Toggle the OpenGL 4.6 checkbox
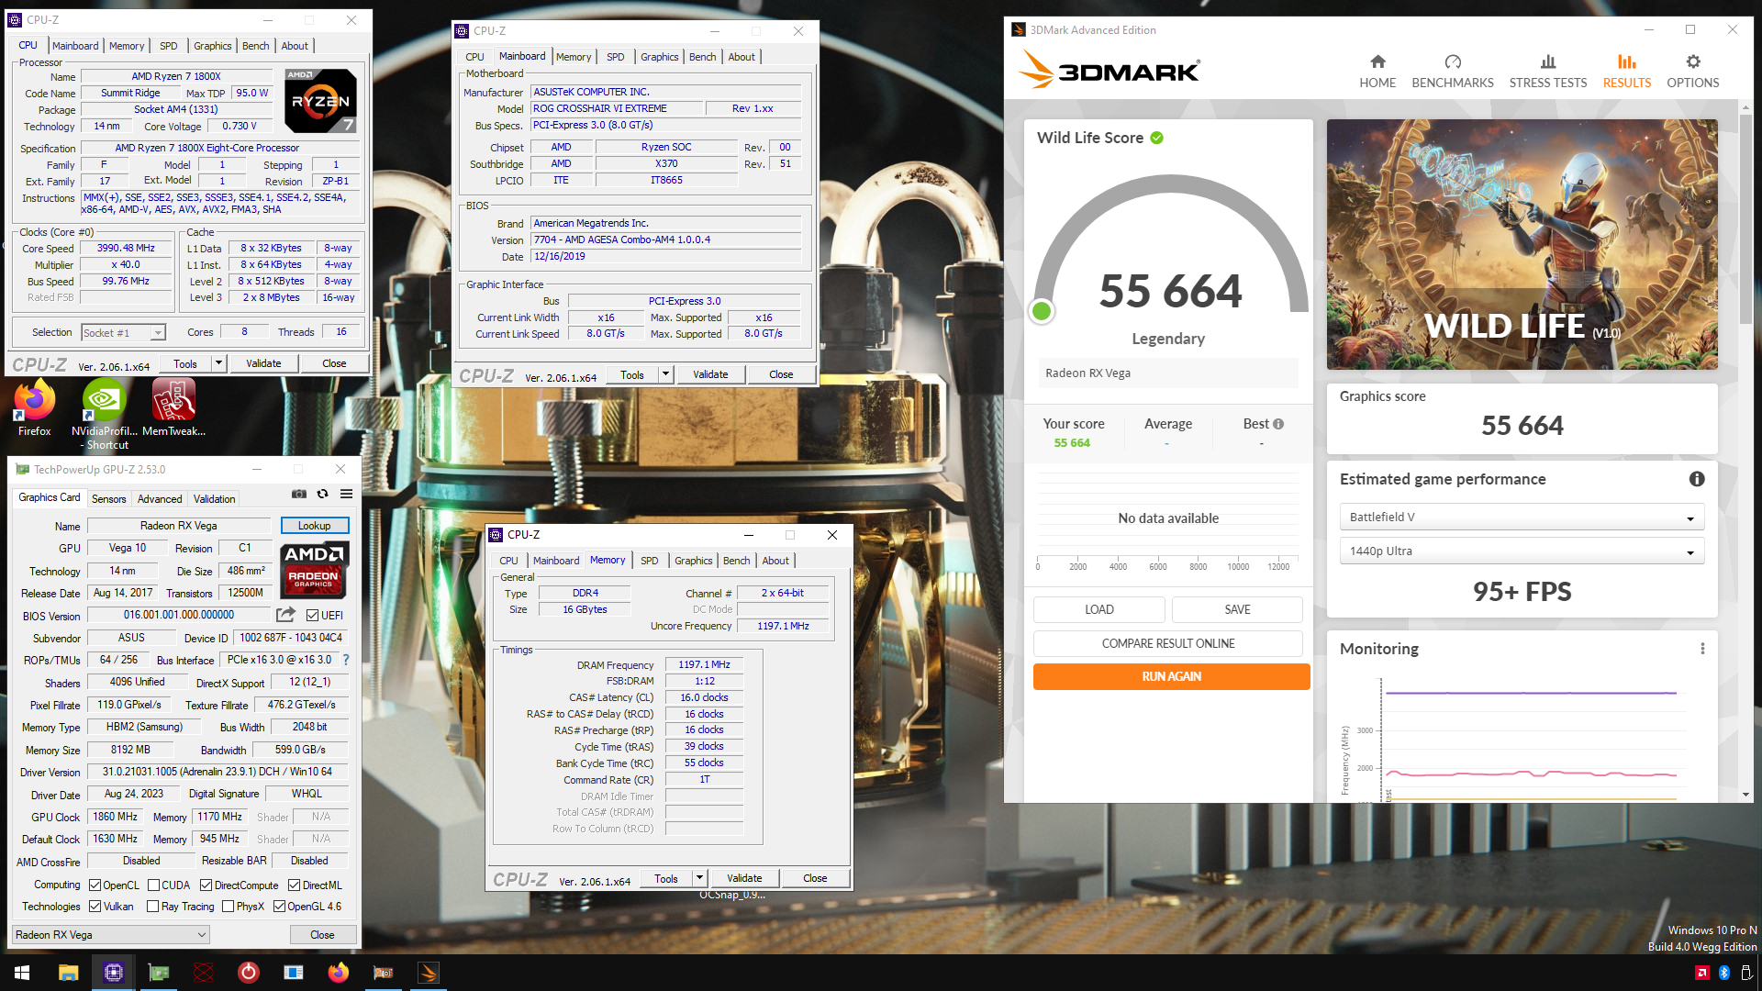Viewport: 1762px width, 991px height. click(279, 907)
